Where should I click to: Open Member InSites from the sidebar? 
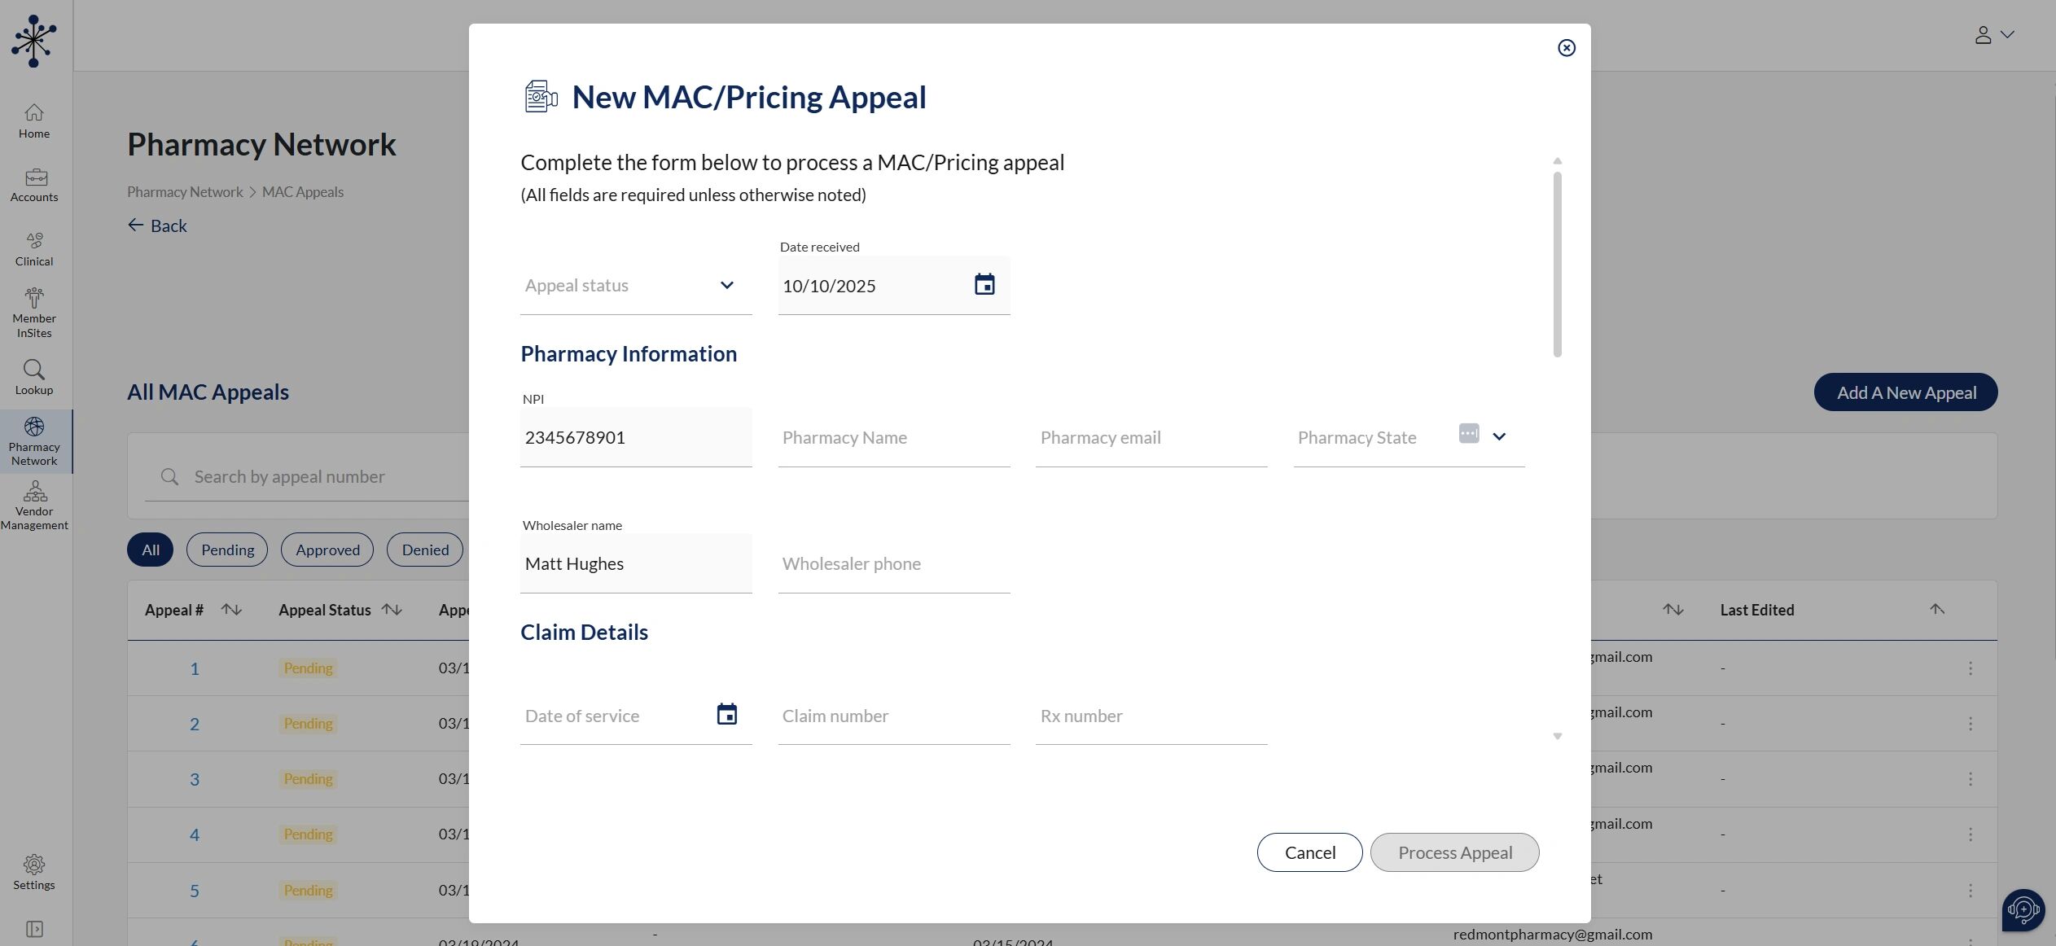34,312
